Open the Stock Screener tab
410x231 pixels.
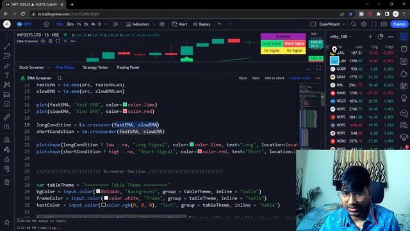click(x=31, y=67)
